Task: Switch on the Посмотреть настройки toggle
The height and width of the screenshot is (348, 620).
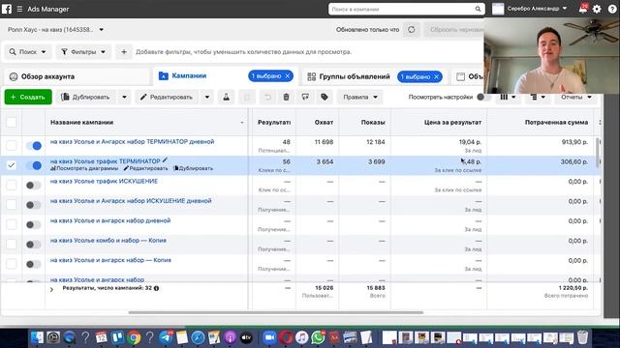Action: coord(483,97)
